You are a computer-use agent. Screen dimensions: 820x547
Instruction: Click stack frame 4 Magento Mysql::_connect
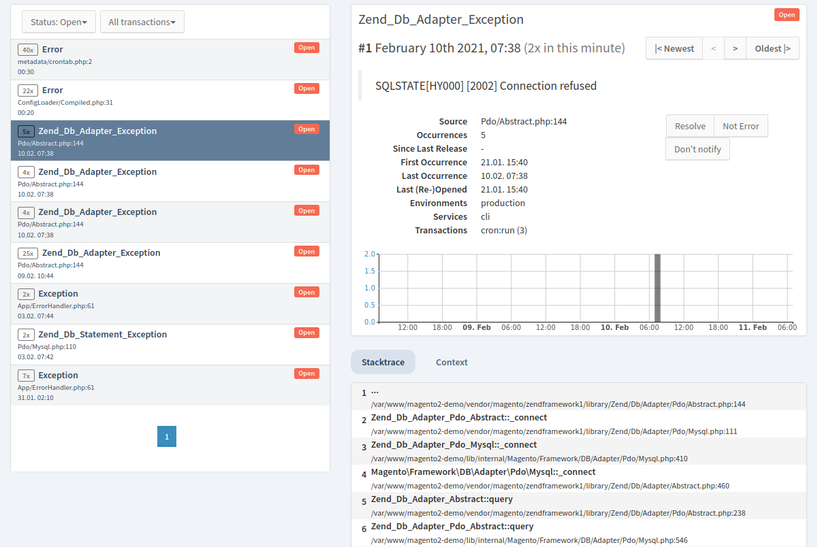tap(579, 478)
